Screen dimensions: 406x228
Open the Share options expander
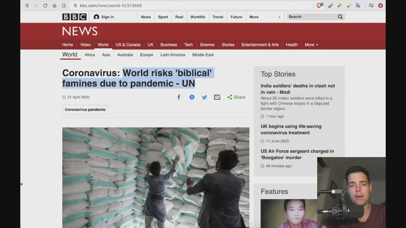pyautogui.click(x=236, y=97)
